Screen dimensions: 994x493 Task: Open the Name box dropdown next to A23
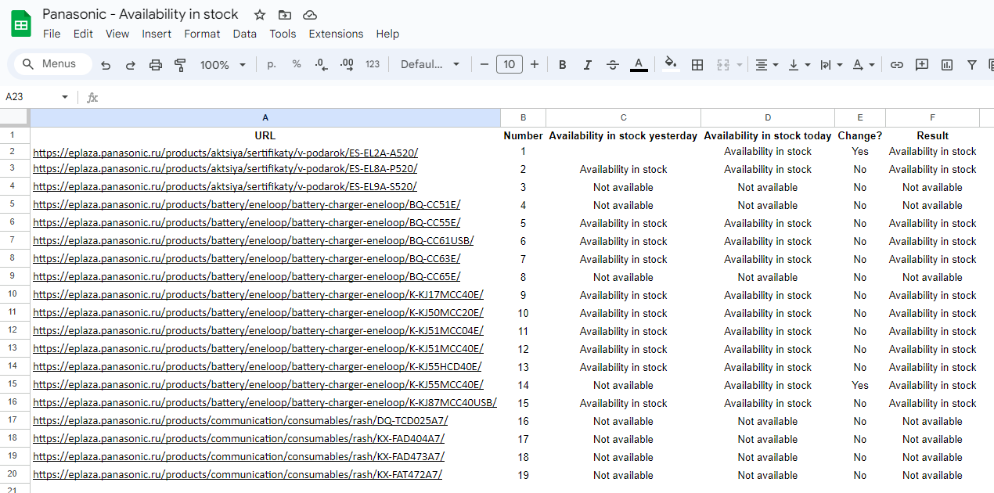(65, 97)
